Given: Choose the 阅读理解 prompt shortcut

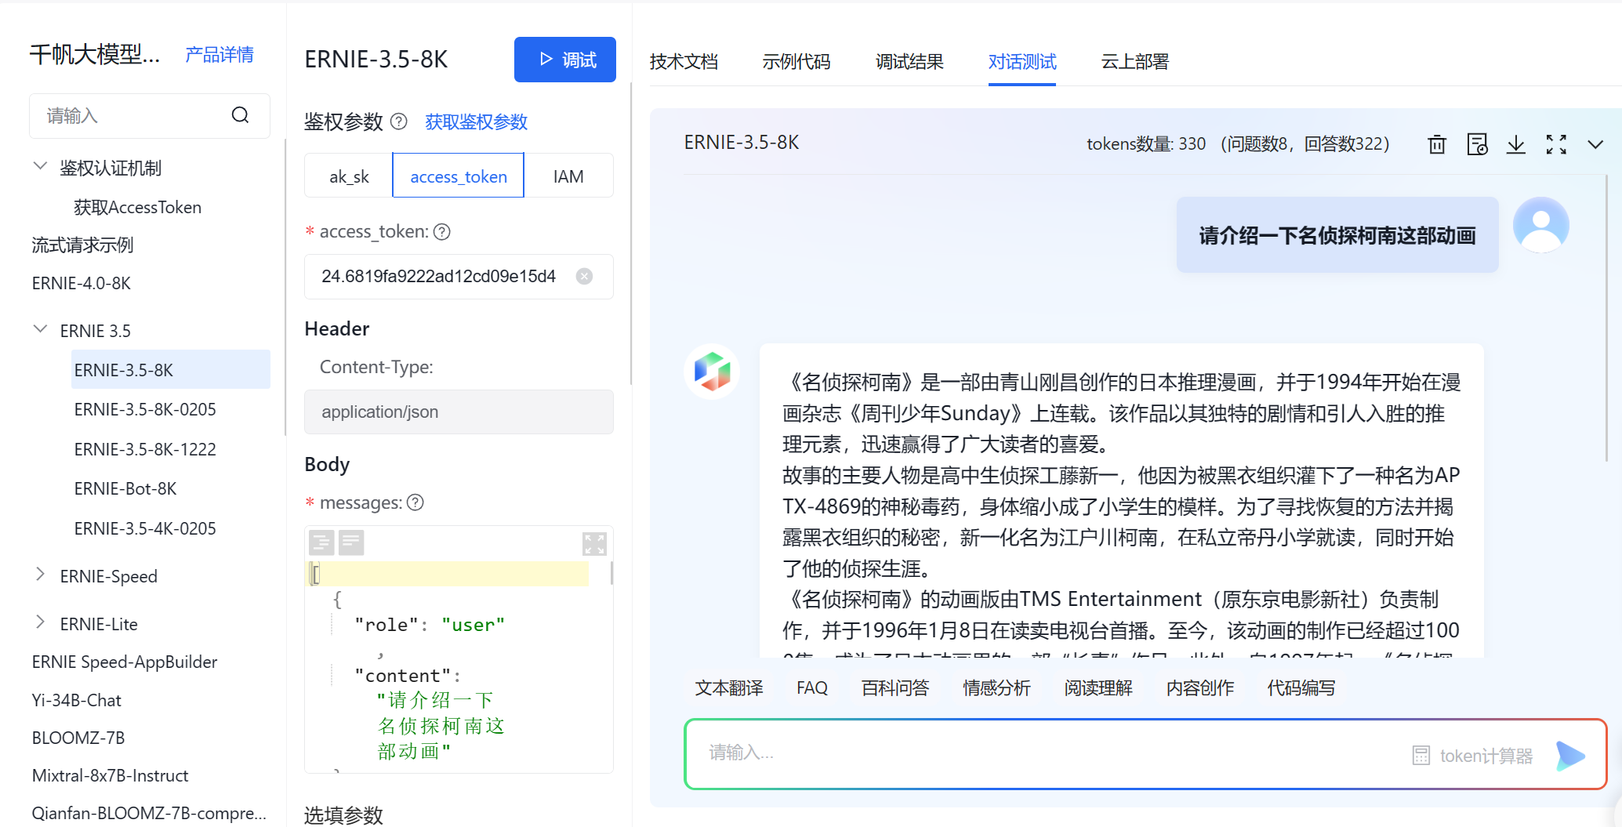Looking at the screenshot, I should 1098,687.
